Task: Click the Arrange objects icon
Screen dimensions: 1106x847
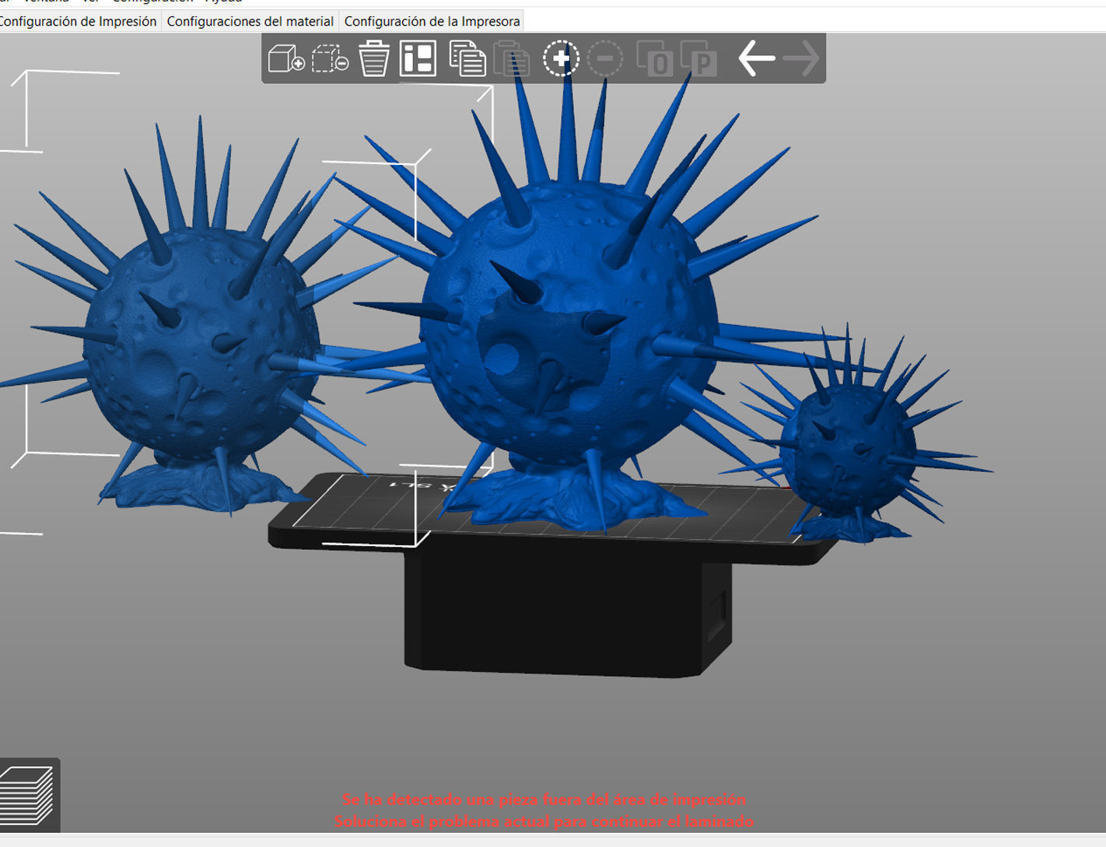Action: click(418, 58)
